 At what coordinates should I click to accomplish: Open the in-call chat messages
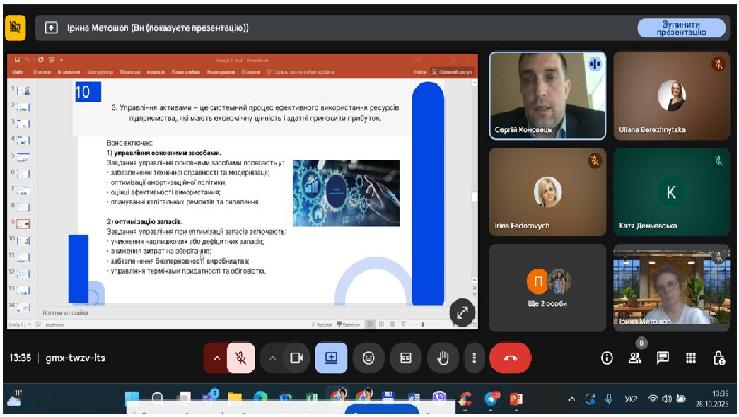click(x=663, y=358)
